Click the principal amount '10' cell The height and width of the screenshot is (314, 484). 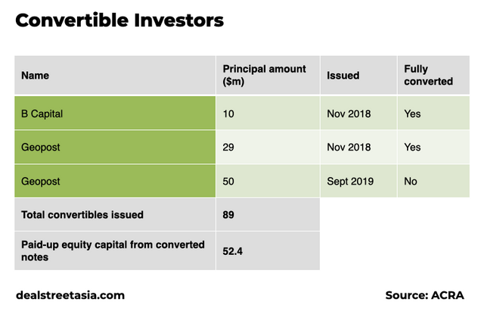pyautogui.click(x=229, y=114)
